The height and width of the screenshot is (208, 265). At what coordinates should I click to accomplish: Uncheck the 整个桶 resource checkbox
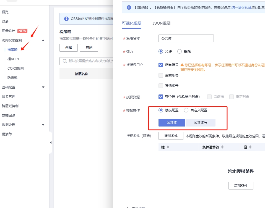coord(161,97)
